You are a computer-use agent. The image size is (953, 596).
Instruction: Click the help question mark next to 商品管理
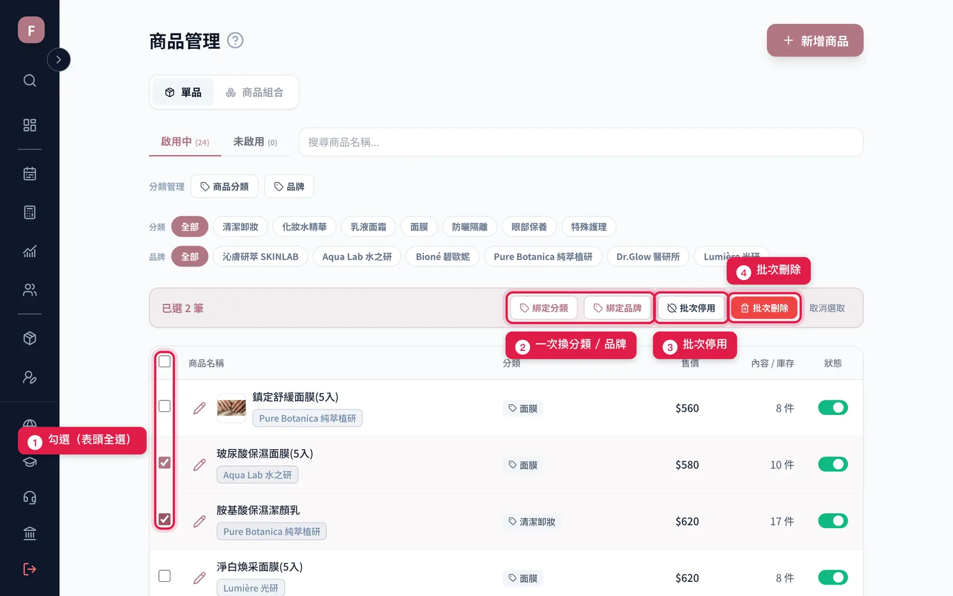tap(235, 41)
